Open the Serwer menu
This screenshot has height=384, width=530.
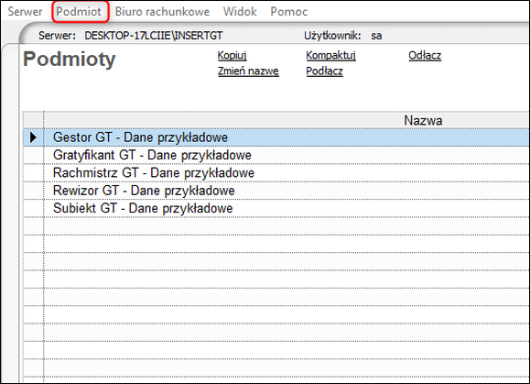(x=25, y=12)
